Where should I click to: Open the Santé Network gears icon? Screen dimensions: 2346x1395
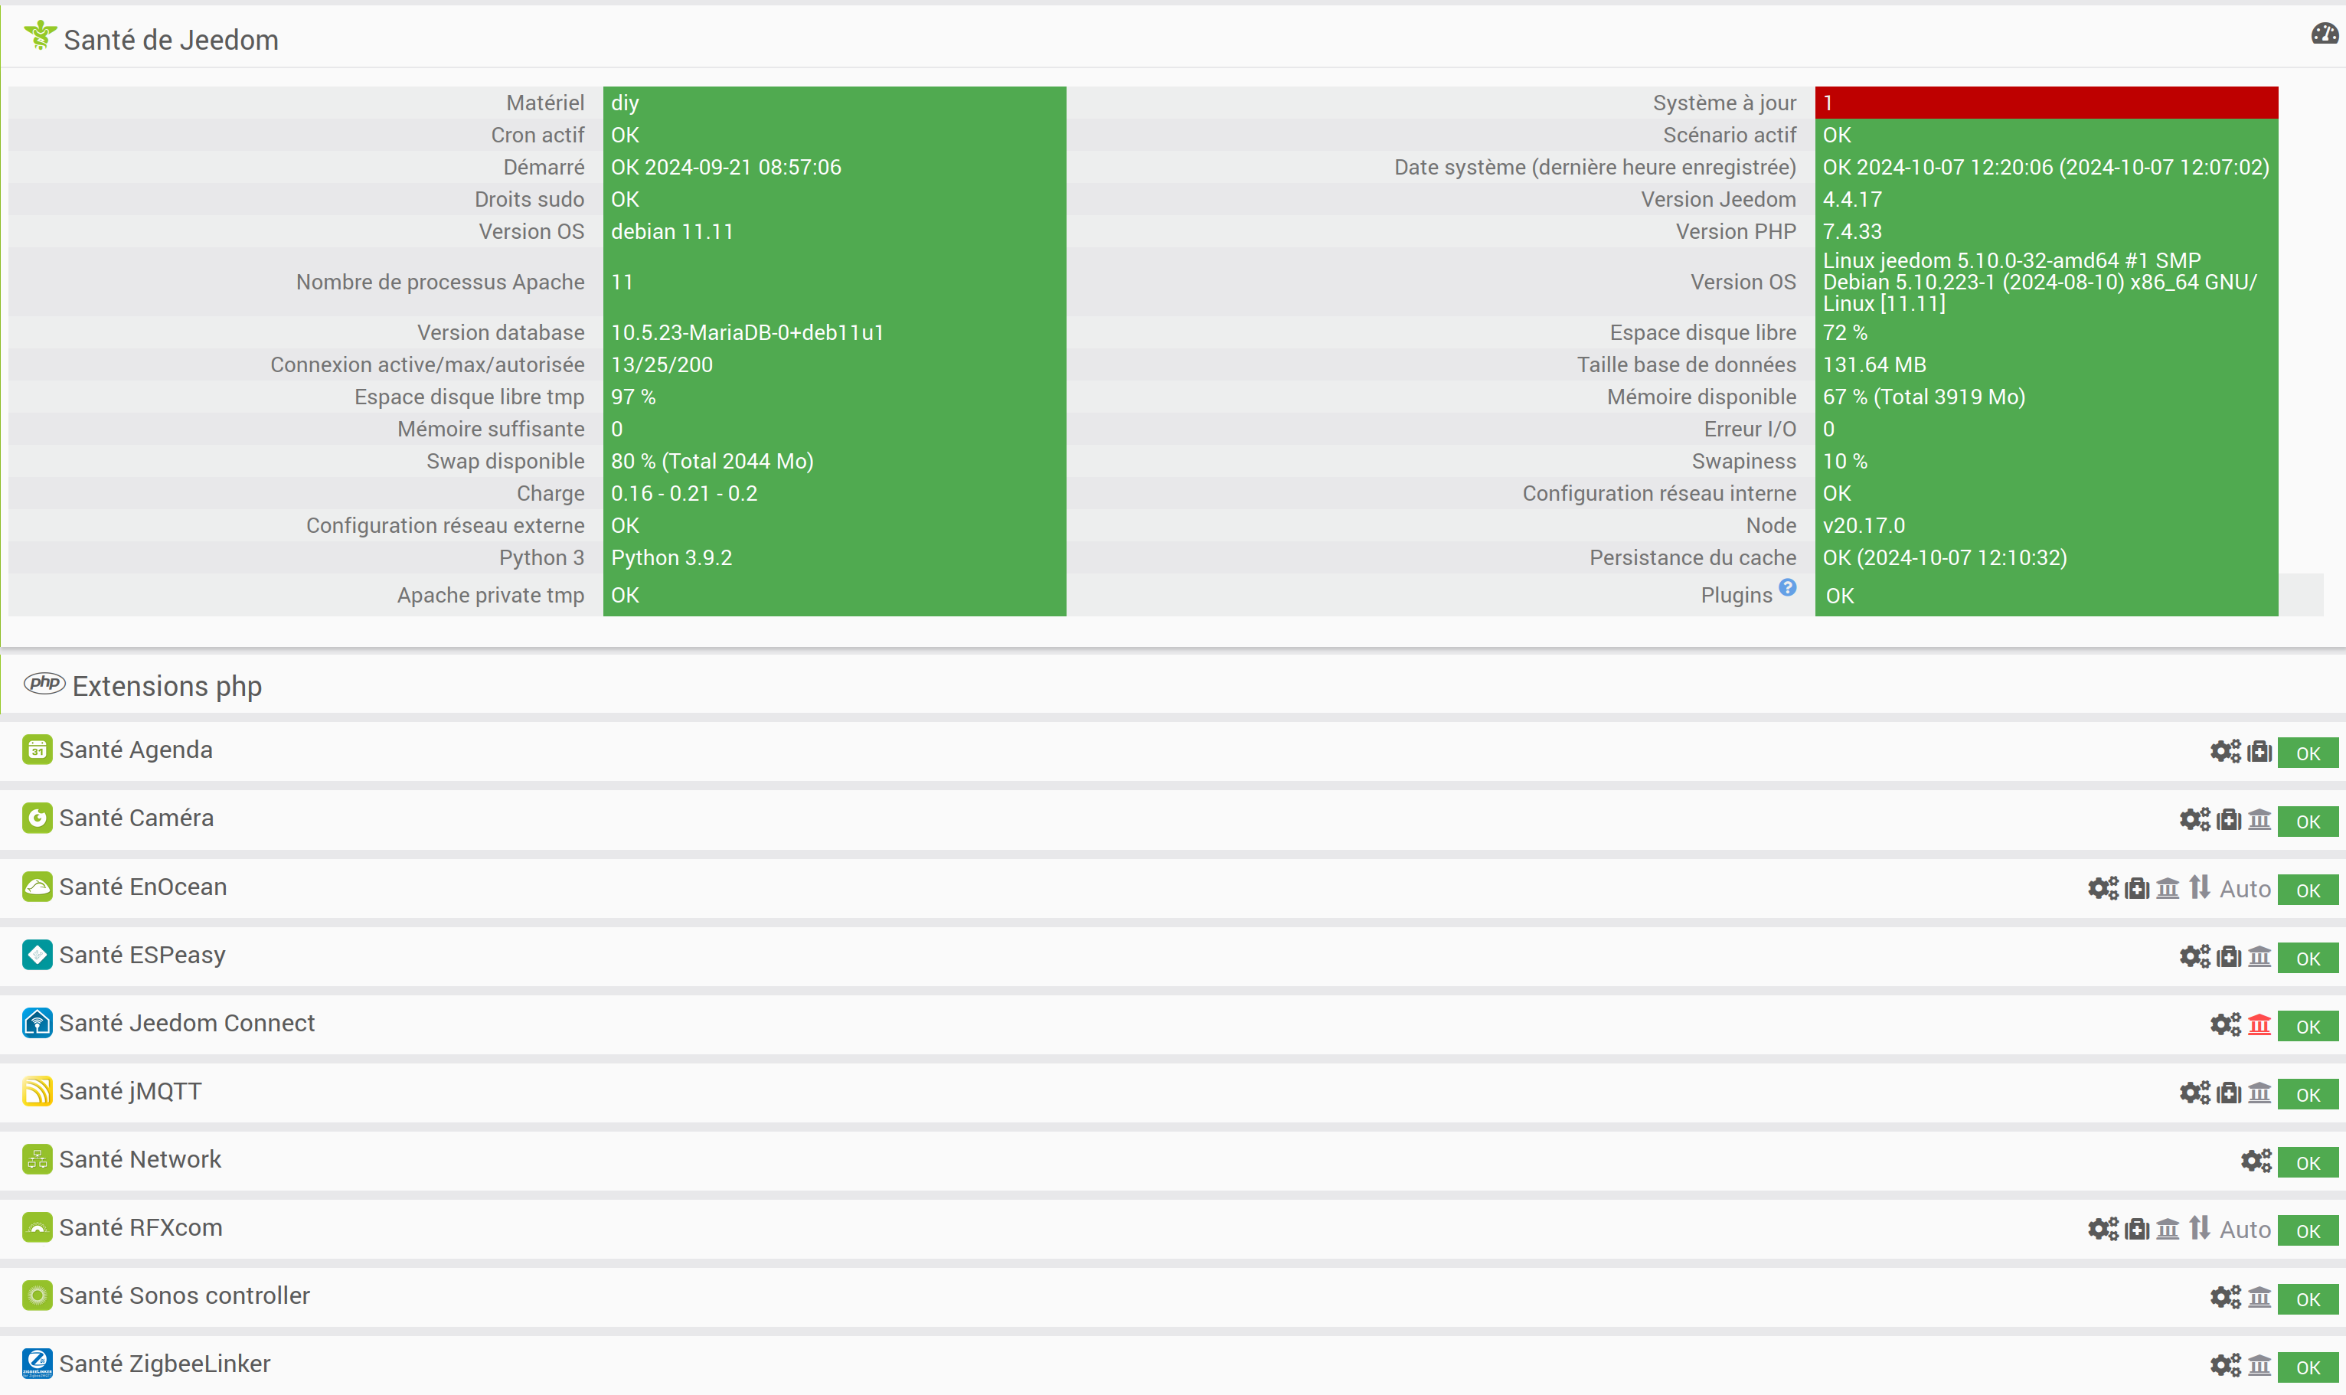pos(2255,1161)
